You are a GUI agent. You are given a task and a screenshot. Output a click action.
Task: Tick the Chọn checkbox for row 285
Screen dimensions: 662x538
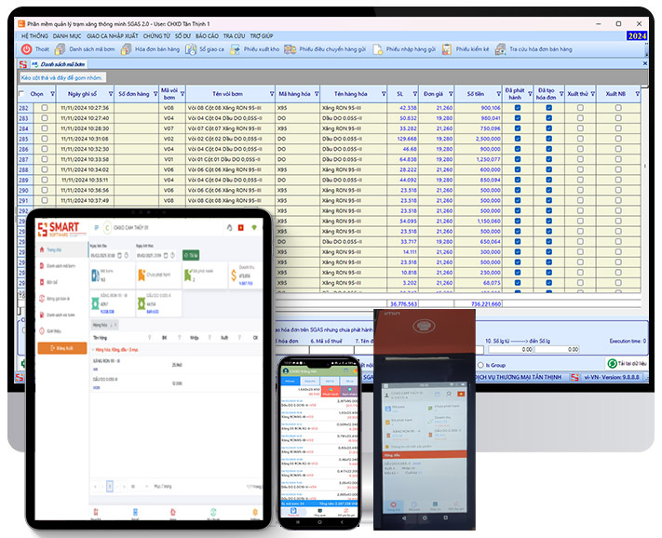(x=45, y=139)
